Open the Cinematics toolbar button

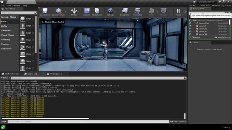(x=137, y=12)
